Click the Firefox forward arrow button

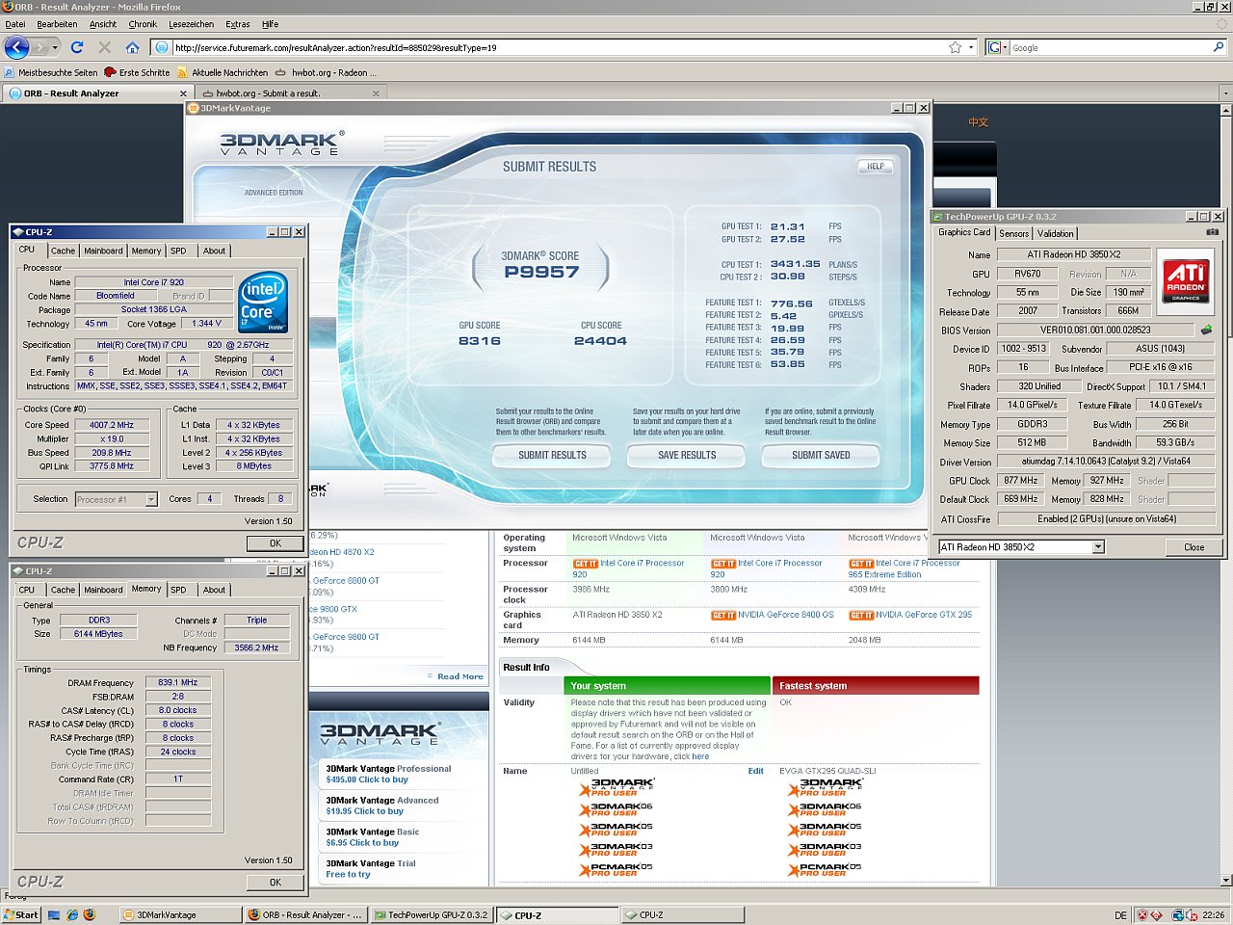point(39,47)
